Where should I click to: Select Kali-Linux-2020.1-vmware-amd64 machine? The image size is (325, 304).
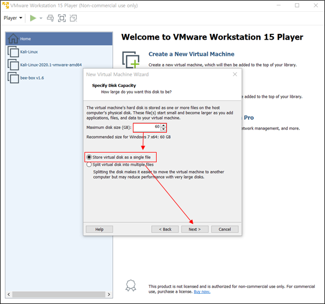tap(51, 65)
